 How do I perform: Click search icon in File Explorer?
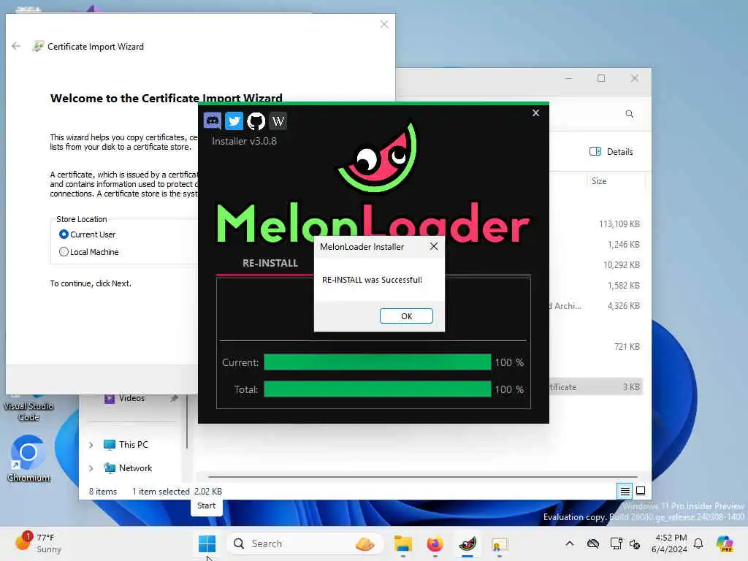coord(630,114)
